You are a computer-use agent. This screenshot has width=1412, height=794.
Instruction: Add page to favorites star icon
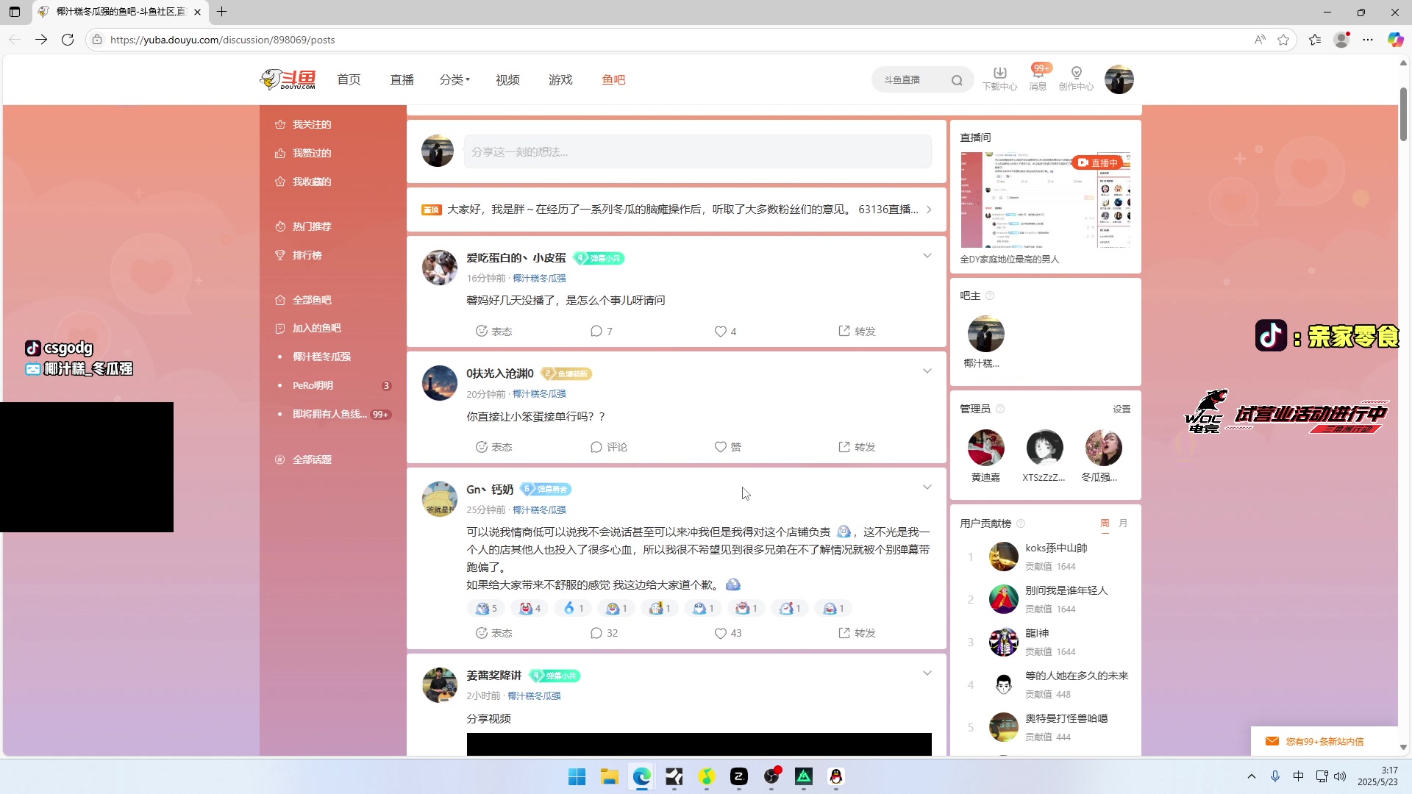(x=1283, y=40)
